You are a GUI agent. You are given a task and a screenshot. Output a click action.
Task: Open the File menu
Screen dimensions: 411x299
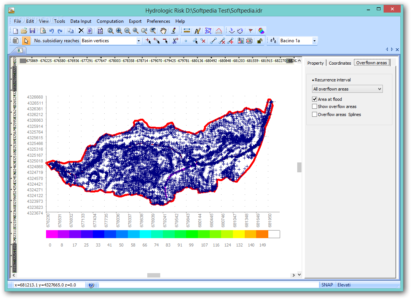point(18,21)
